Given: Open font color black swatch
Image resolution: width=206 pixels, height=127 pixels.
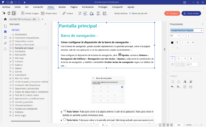Looking at the screenshot, I should coord(172,43).
